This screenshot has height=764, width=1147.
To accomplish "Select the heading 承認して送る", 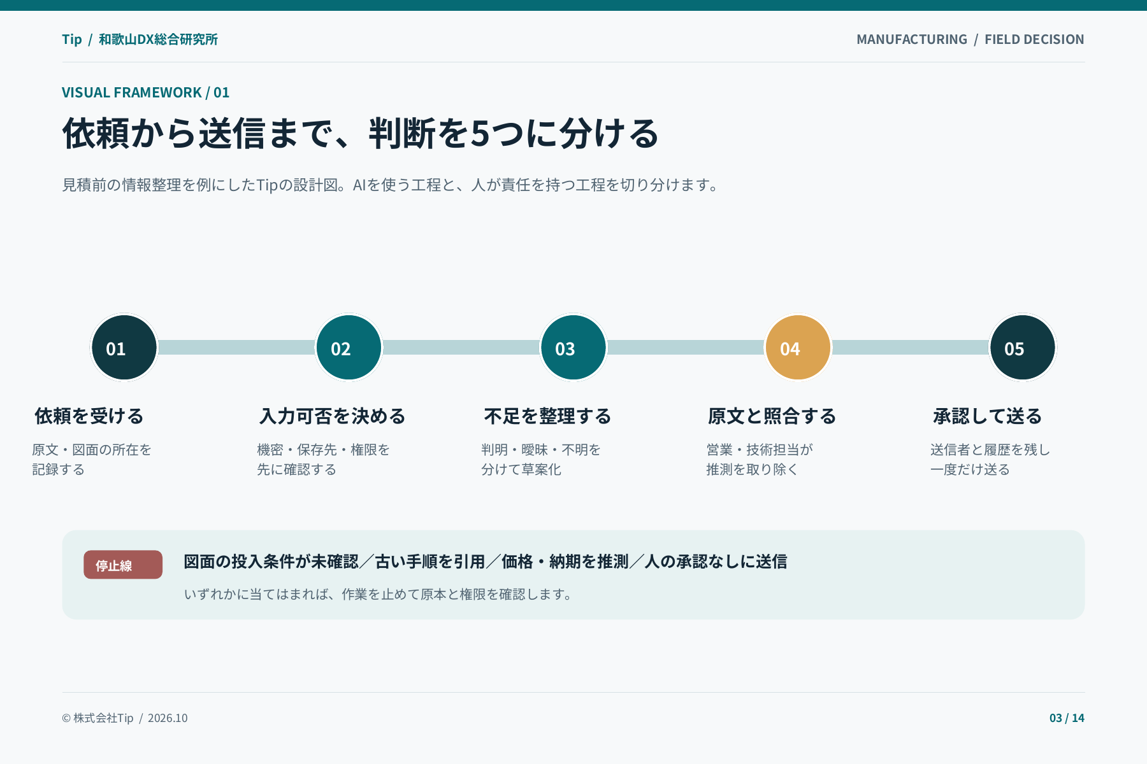I will (x=987, y=416).
